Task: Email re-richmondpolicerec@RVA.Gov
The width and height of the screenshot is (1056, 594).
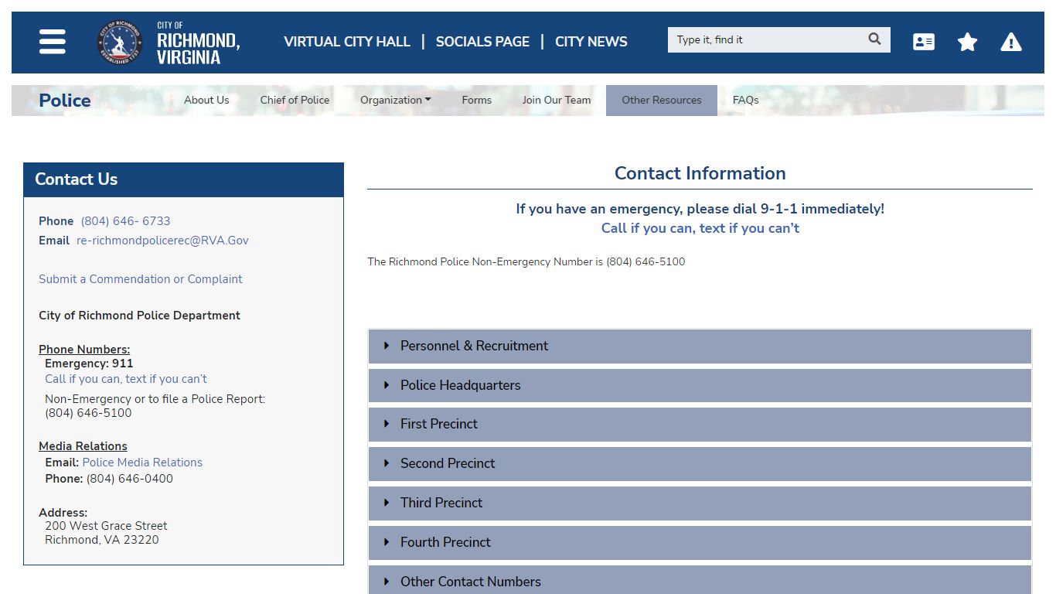Action: [162, 241]
